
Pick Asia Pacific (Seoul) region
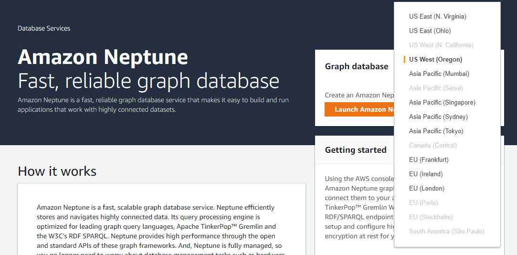pyautogui.click(x=436, y=88)
